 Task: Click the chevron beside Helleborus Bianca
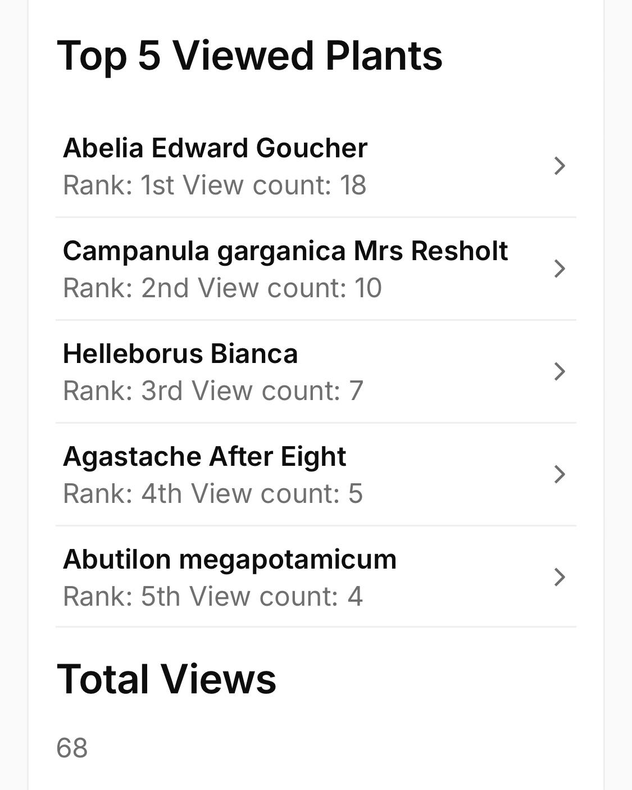pyautogui.click(x=559, y=371)
